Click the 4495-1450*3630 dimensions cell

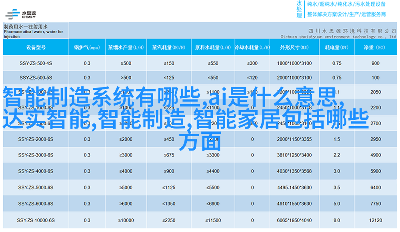coord(294,188)
